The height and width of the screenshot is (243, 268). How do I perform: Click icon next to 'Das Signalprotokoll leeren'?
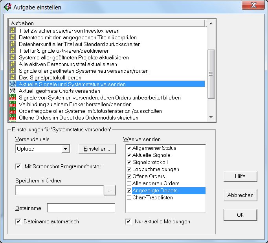tap(12, 77)
